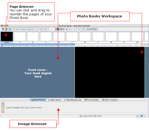The image size is (149, 131).
Task: Click the zoom out minus icon
Action: click(90, 29)
